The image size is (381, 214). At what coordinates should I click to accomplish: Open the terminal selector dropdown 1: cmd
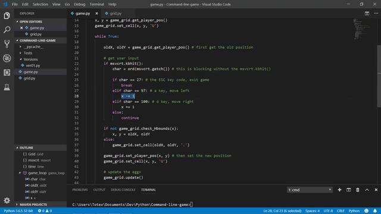coord(310,190)
